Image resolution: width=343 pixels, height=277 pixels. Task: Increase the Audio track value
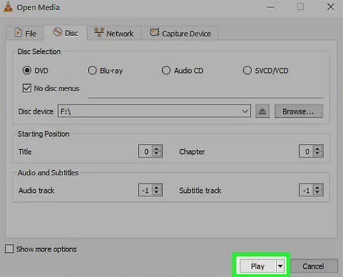pos(156,187)
